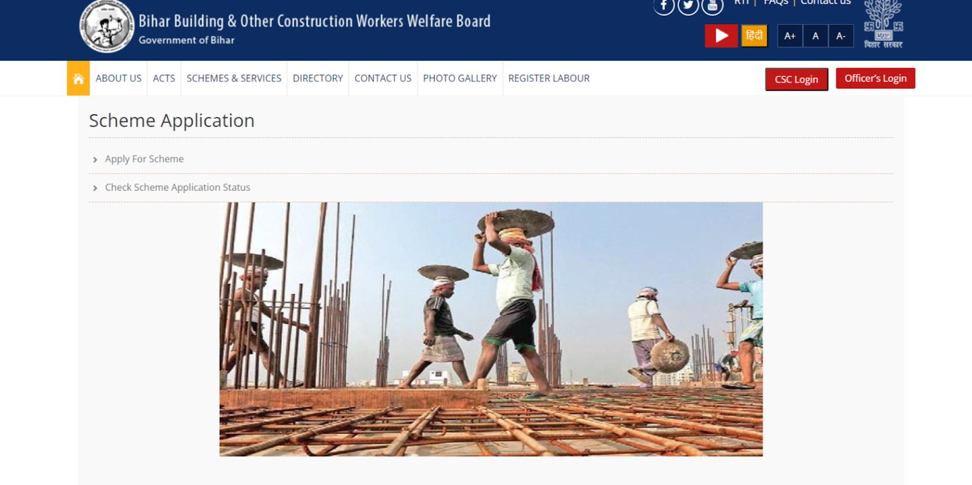
Task: Click the Officer's Login button
Action: click(x=875, y=78)
